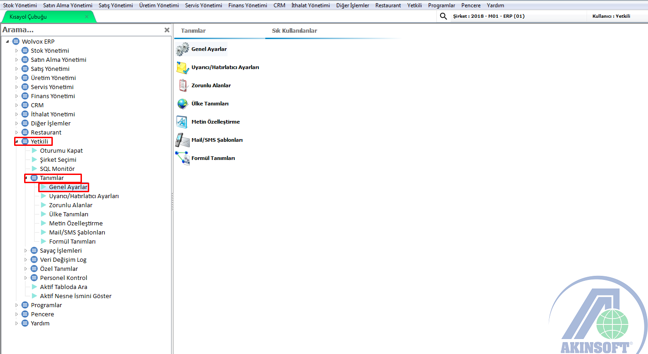This screenshot has width=648, height=354.
Task: Switch to the Tanımlar tab
Action: pos(193,31)
